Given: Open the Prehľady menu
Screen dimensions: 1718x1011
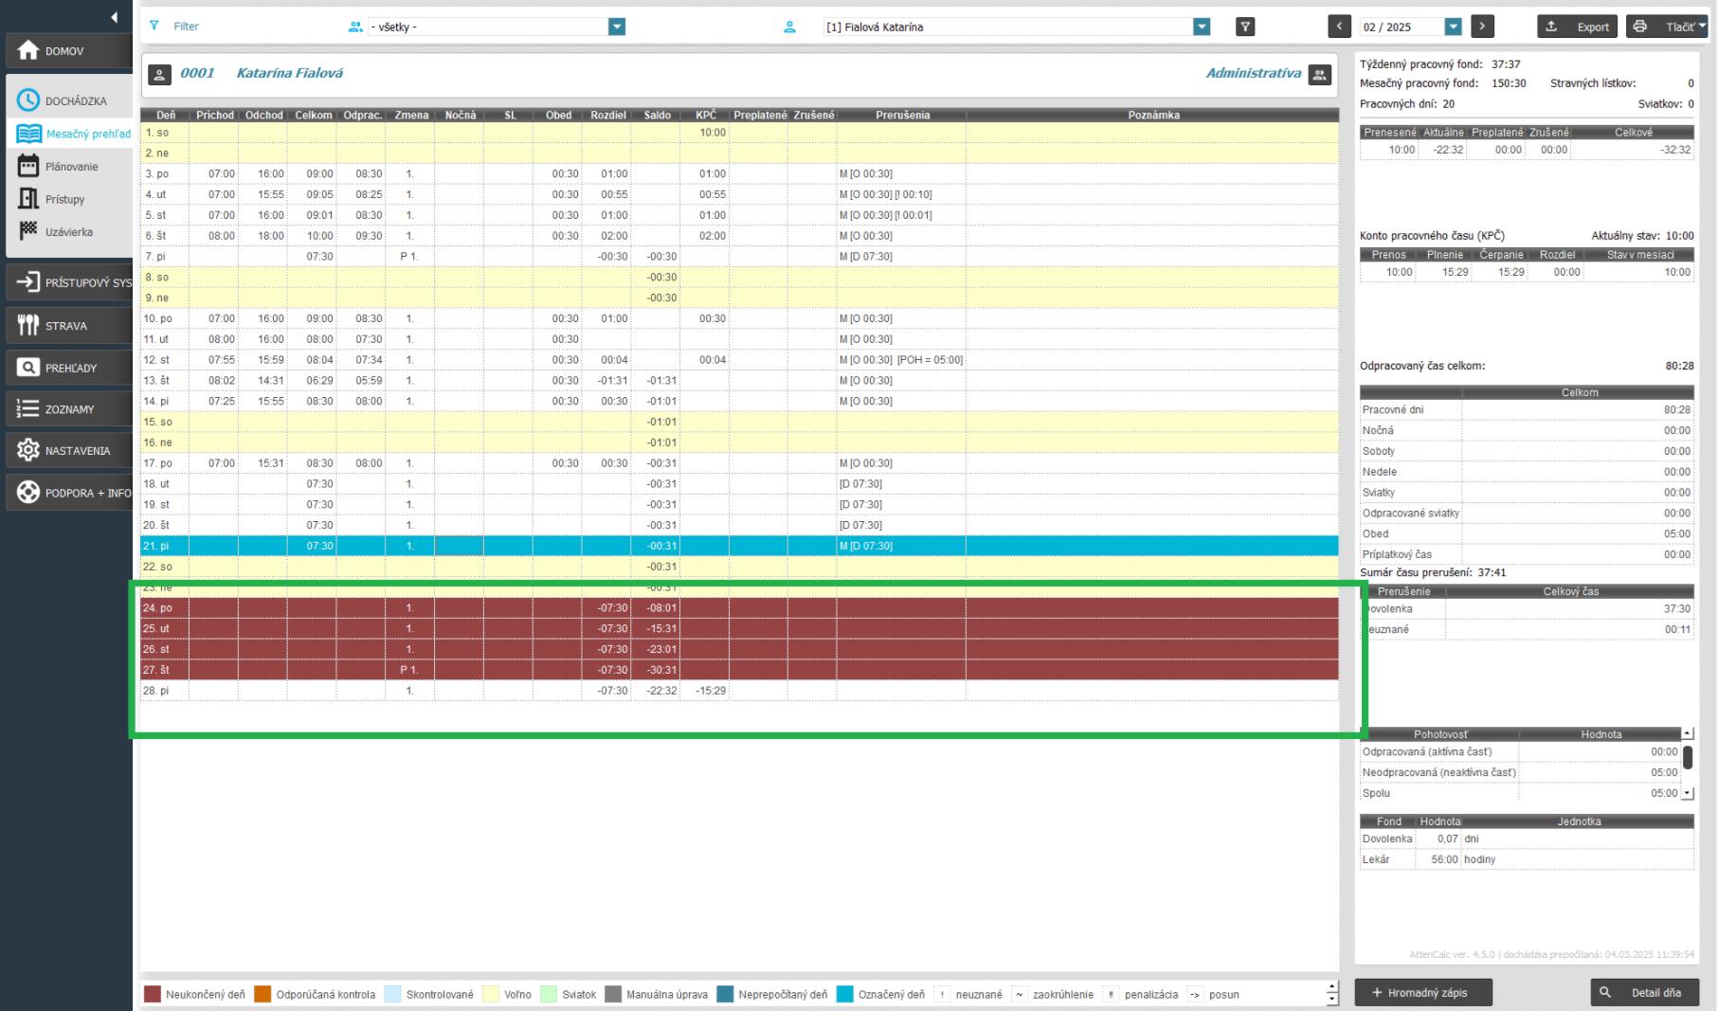Looking at the screenshot, I should coord(69,368).
